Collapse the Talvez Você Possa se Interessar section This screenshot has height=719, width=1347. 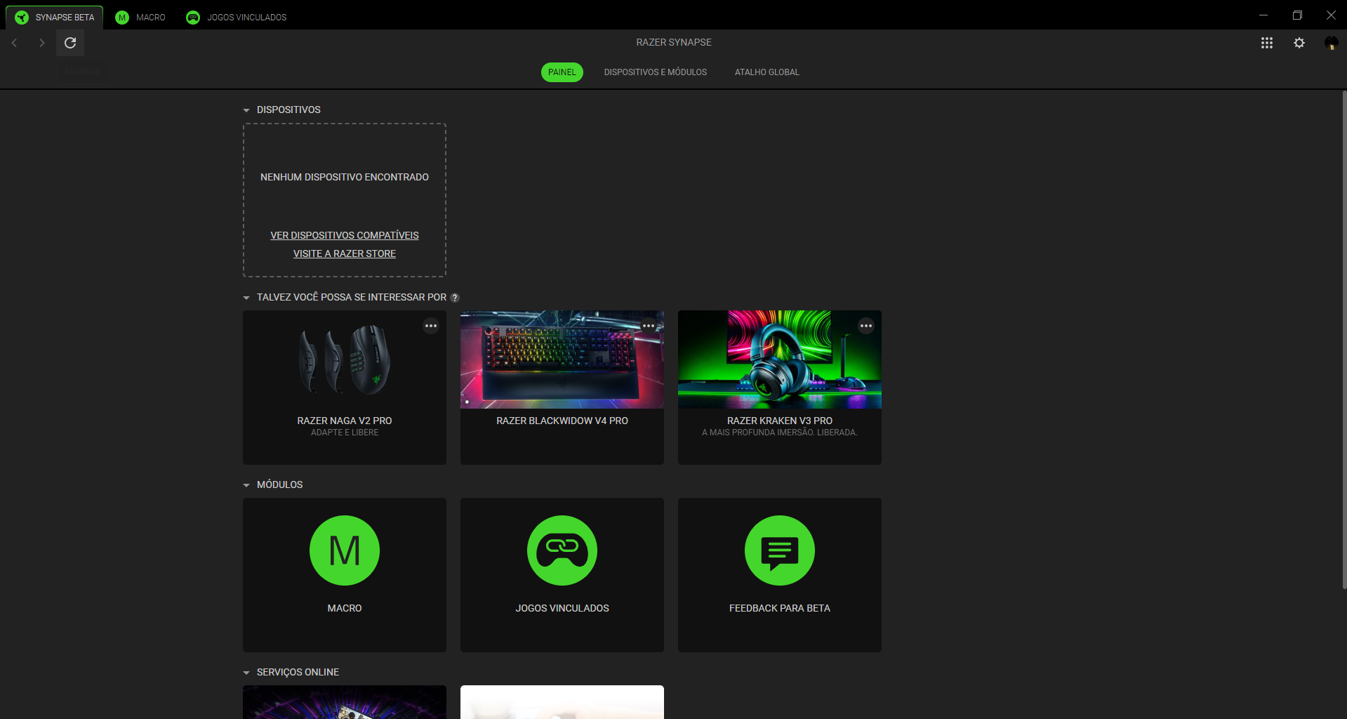(x=246, y=298)
